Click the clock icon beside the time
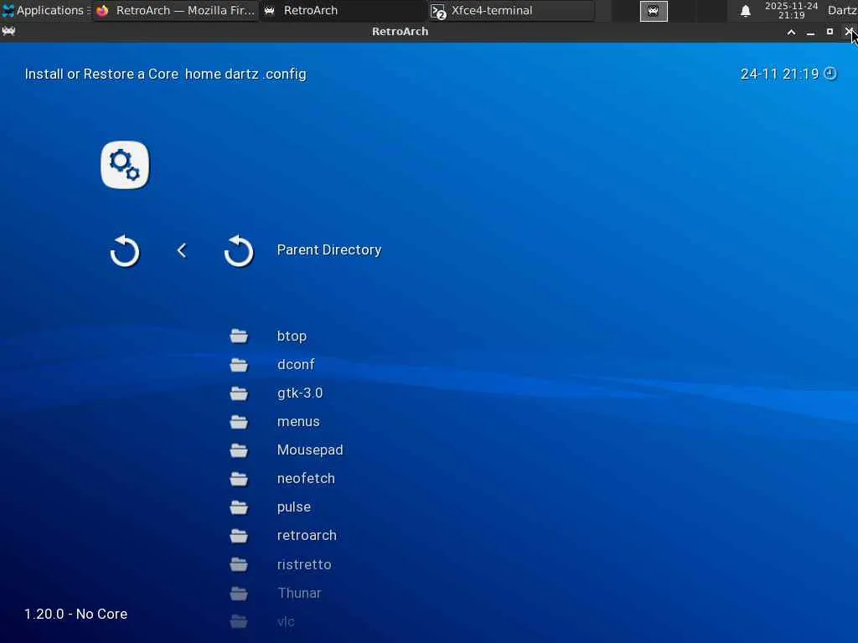Viewport: 858px width, 643px height. click(830, 74)
